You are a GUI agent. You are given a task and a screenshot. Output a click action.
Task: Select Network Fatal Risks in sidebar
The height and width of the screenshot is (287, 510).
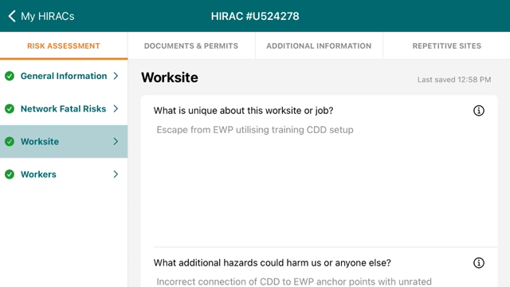pyautogui.click(x=64, y=108)
